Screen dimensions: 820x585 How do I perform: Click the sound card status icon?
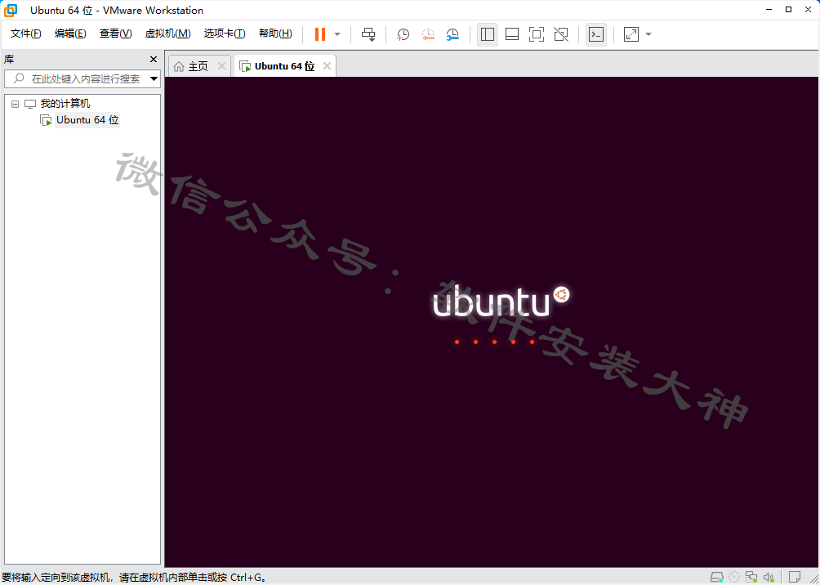769,577
